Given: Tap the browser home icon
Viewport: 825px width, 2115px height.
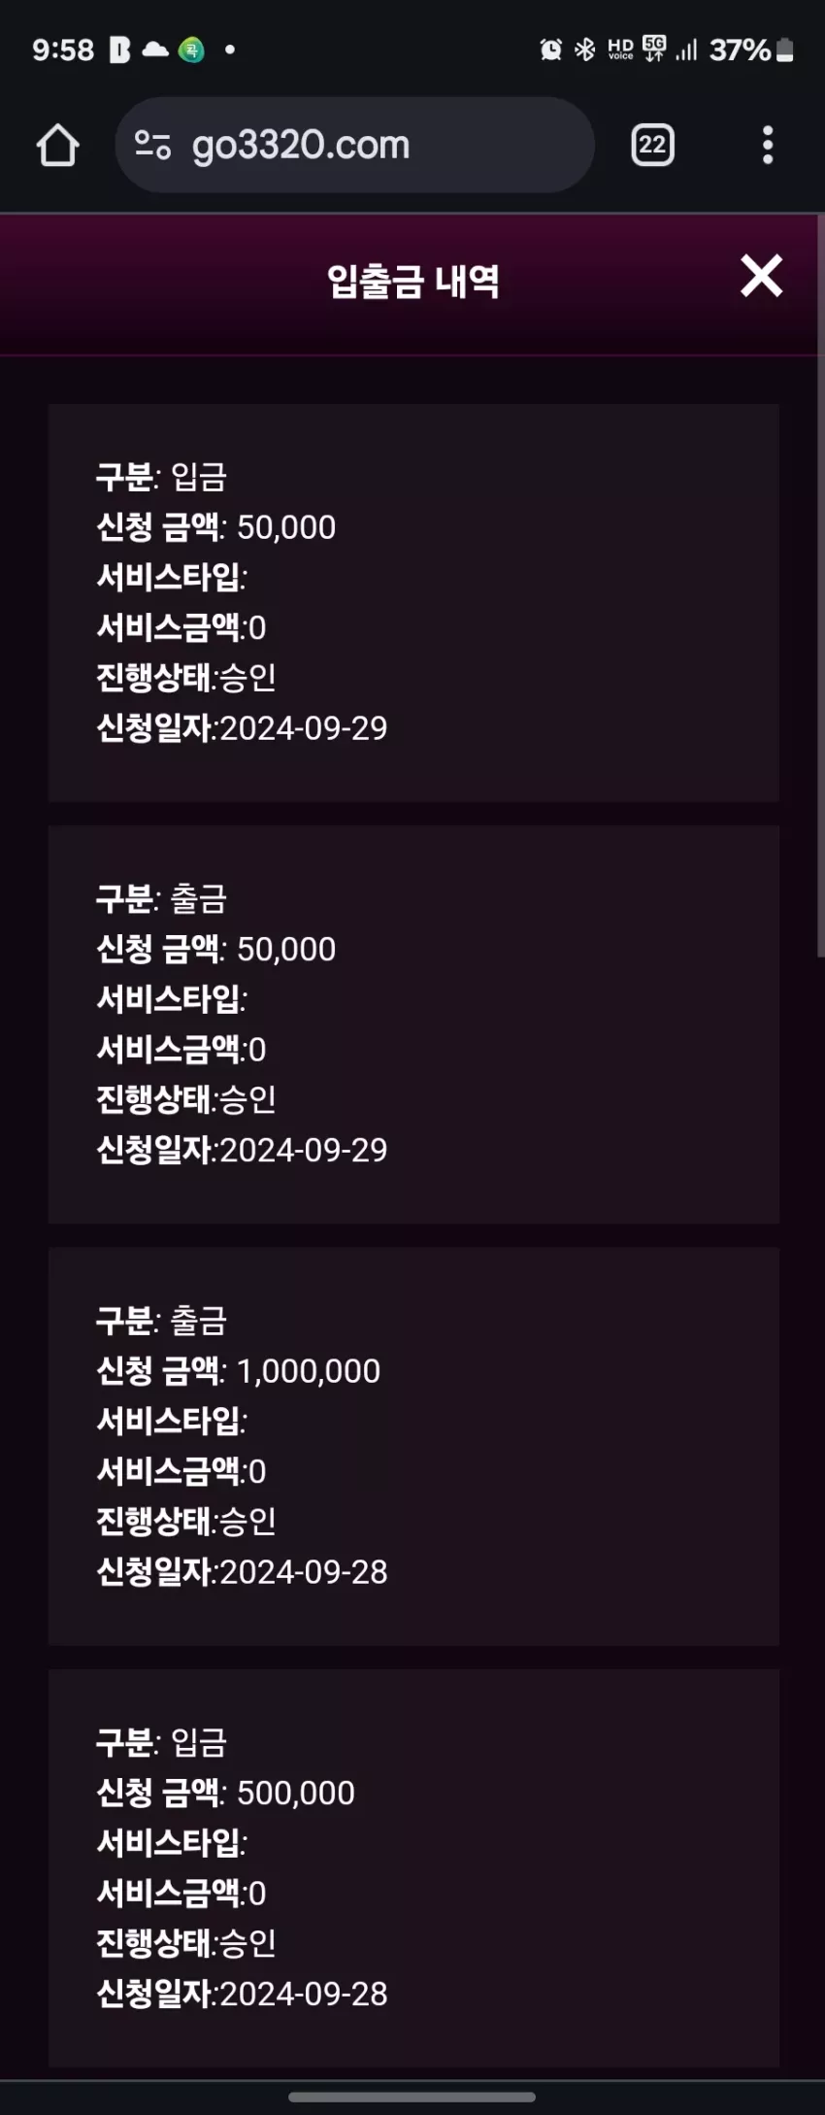Looking at the screenshot, I should [57, 146].
